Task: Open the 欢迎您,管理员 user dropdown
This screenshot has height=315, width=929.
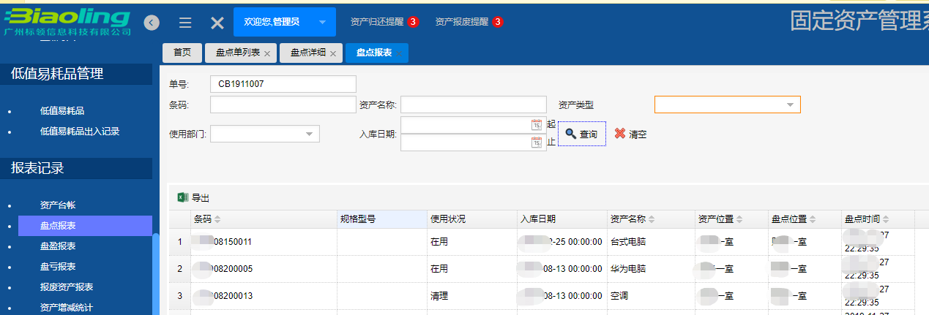Action: click(322, 23)
